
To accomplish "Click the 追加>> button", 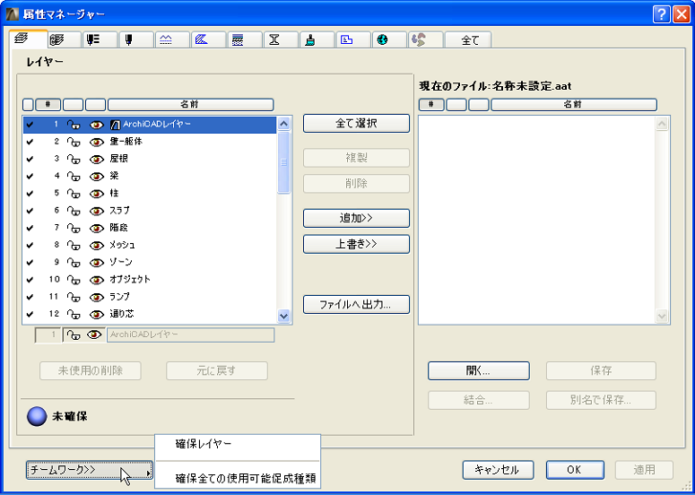I will click(356, 218).
